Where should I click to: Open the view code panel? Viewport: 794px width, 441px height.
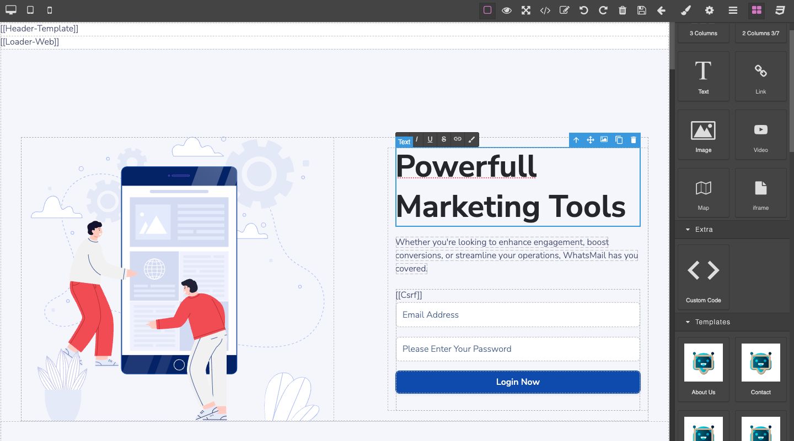pyautogui.click(x=545, y=10)
